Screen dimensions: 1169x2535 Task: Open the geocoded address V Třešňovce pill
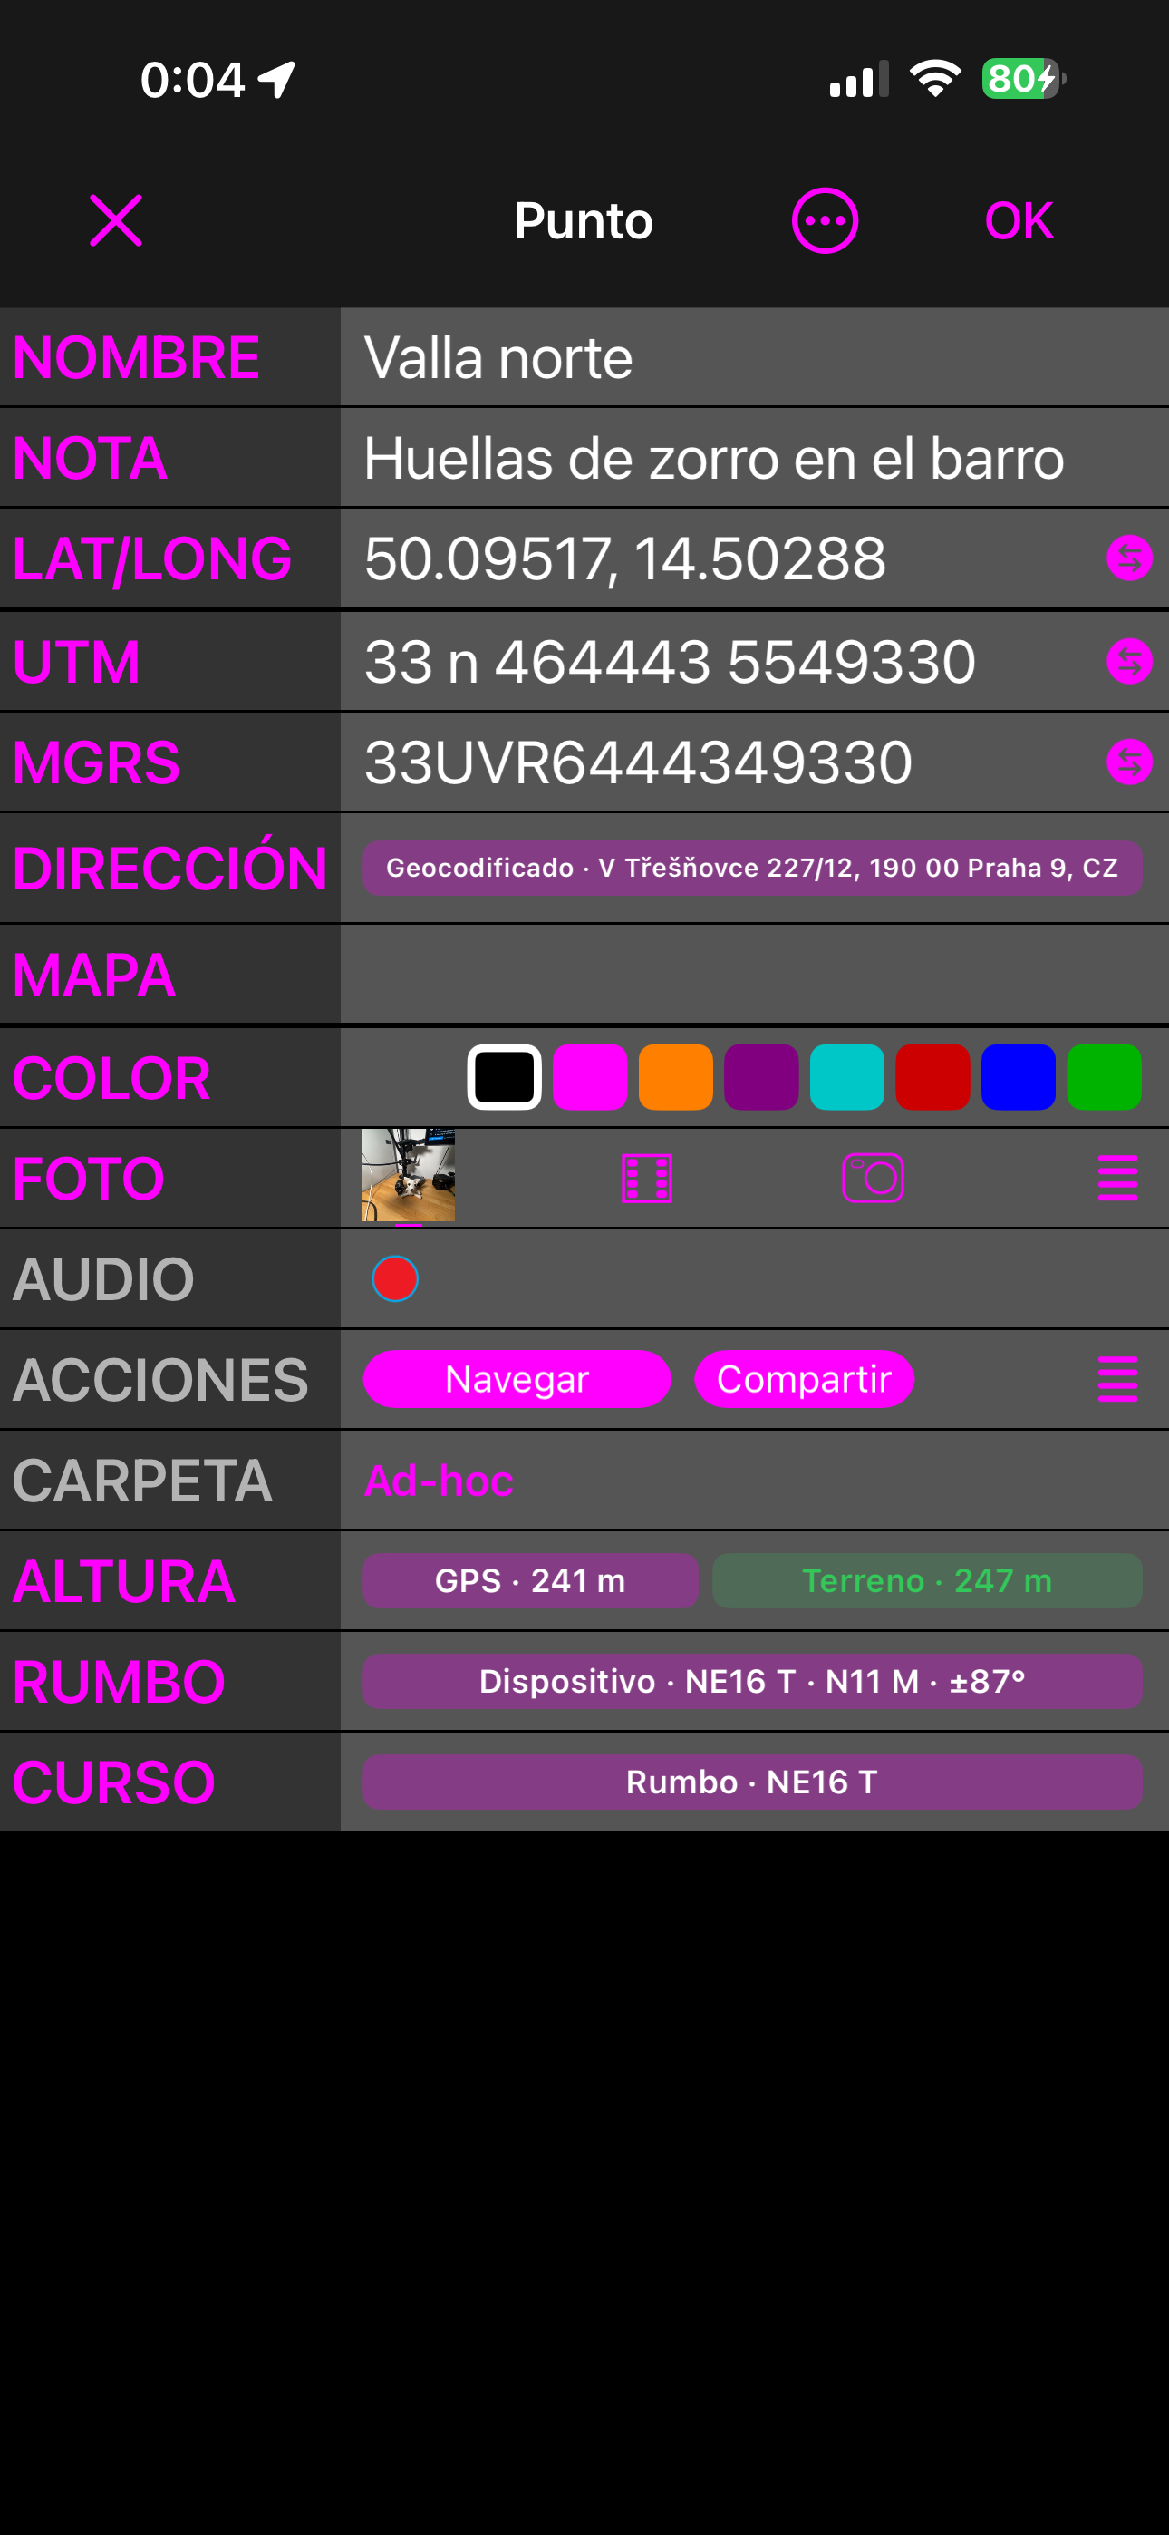tap(753, 868)
